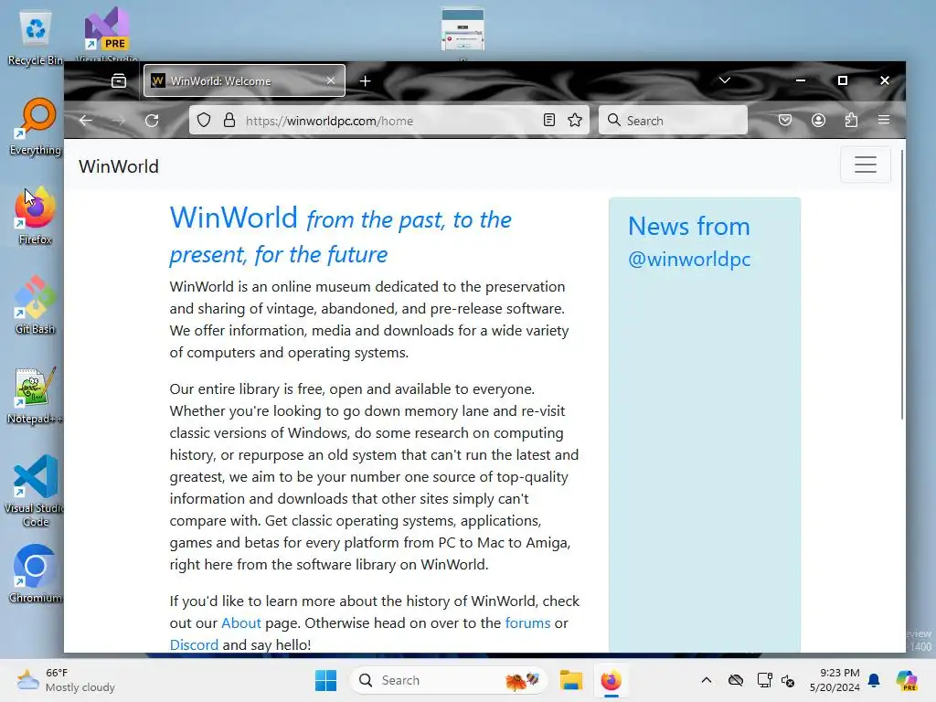Open Firefox View button in tab bar
This screenshot has width=936, height=702.
[x=119, y=80]
